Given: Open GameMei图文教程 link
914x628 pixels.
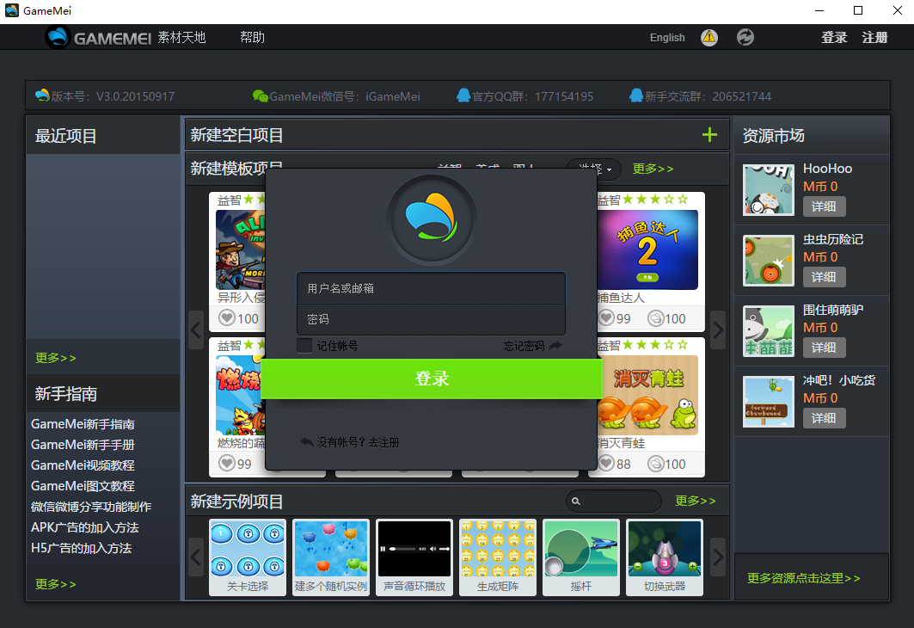Looking at the screenshot, I should pos(83,486).
